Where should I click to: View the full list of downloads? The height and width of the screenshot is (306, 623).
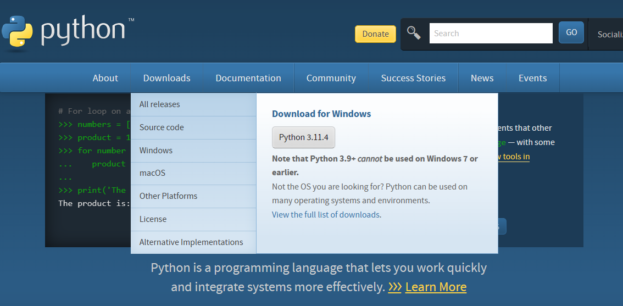[x=326, y=215]
